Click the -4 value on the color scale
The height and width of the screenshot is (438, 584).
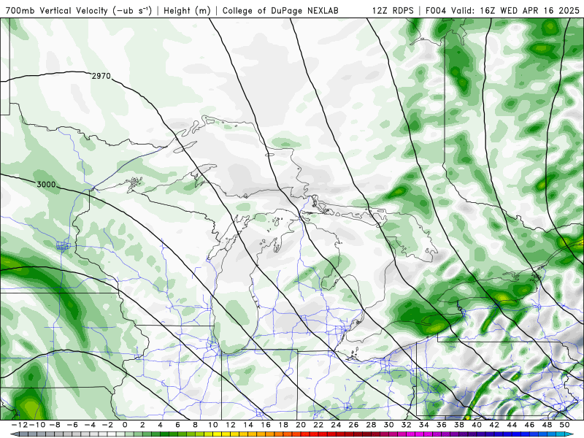point(89,425)
